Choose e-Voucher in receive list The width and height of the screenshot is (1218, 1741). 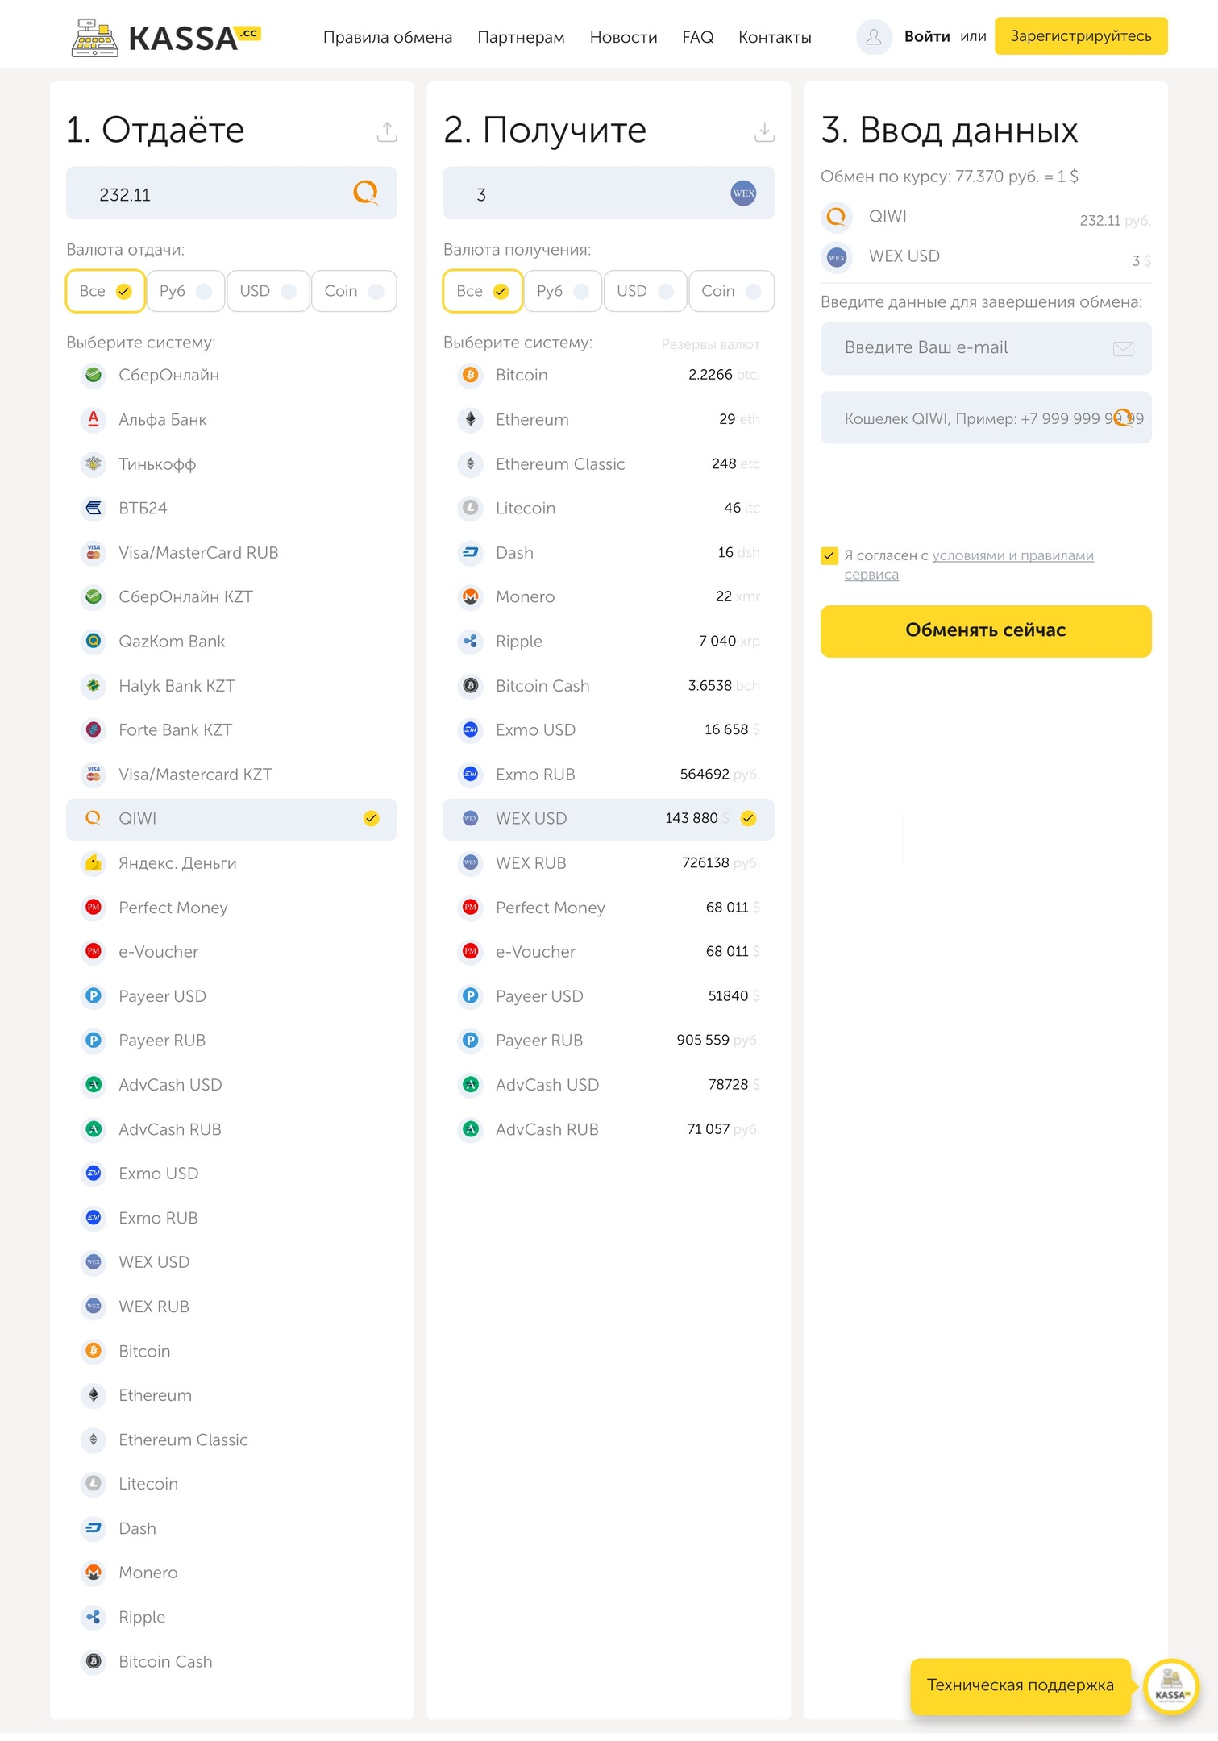(609, 952)
